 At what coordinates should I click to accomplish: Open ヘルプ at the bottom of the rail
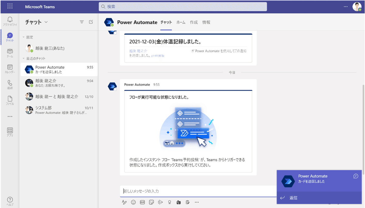(10, 201)
